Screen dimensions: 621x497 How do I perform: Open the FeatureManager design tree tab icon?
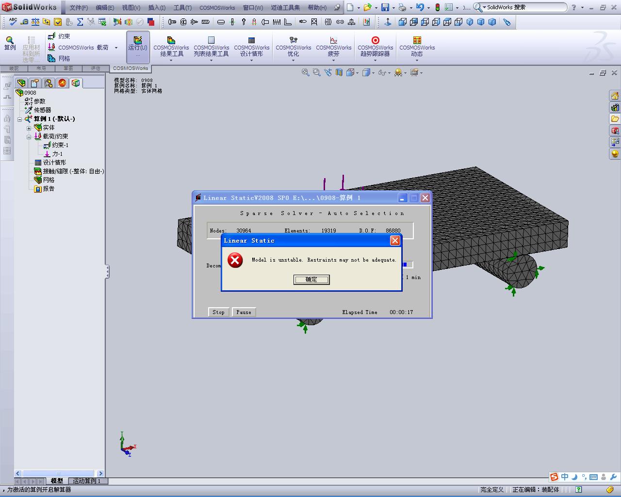[21, 83]
